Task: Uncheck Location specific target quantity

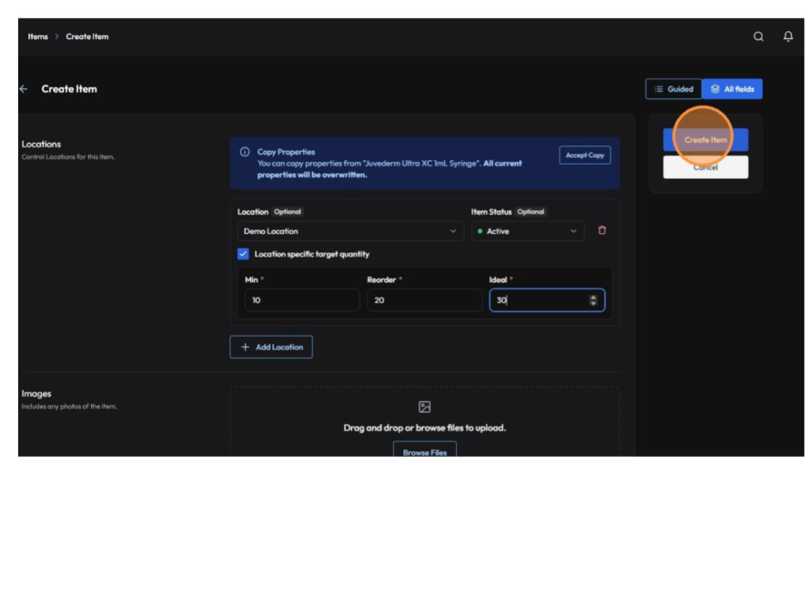Action: (x=243, y=254)
